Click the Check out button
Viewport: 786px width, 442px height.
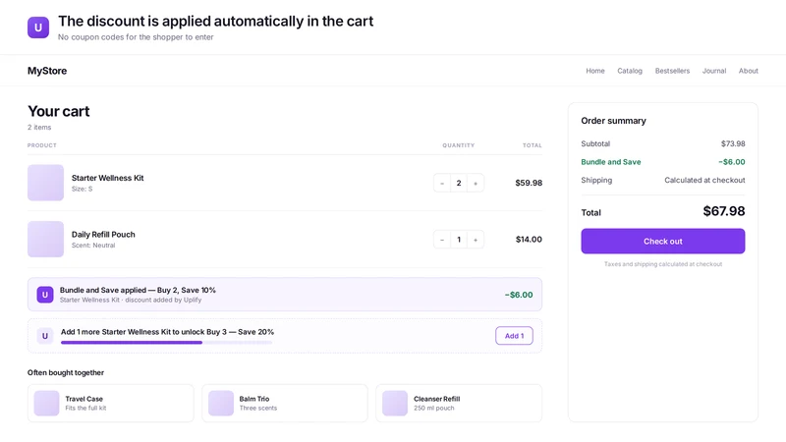[662, 241]
